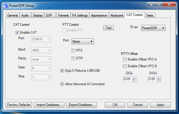Uncheck the Enable CAT checkbox
The height and width of the screenshot is (114, 179).
click(17, 33)
